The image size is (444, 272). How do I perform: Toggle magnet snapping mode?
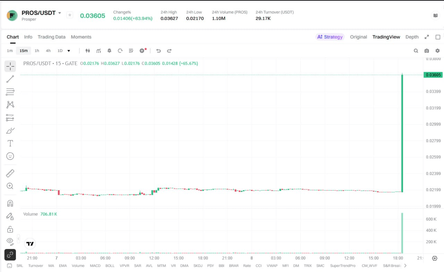(10, 203)
